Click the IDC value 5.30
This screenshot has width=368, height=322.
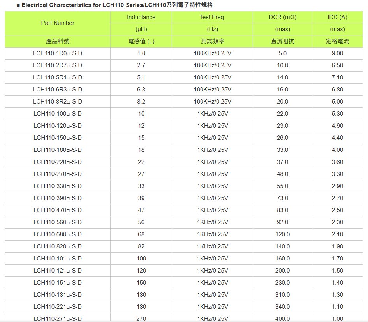click(x=337, y=114)
